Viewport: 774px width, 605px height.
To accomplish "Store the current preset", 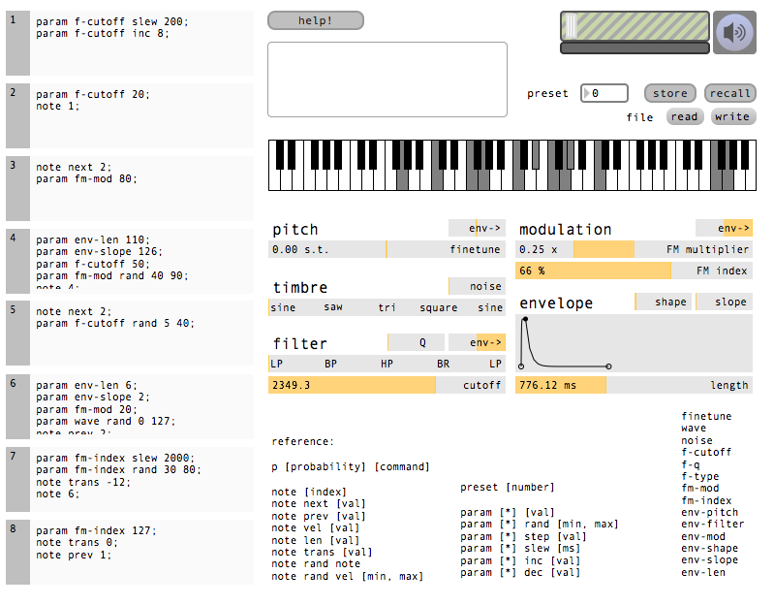I will coord(669,93).
